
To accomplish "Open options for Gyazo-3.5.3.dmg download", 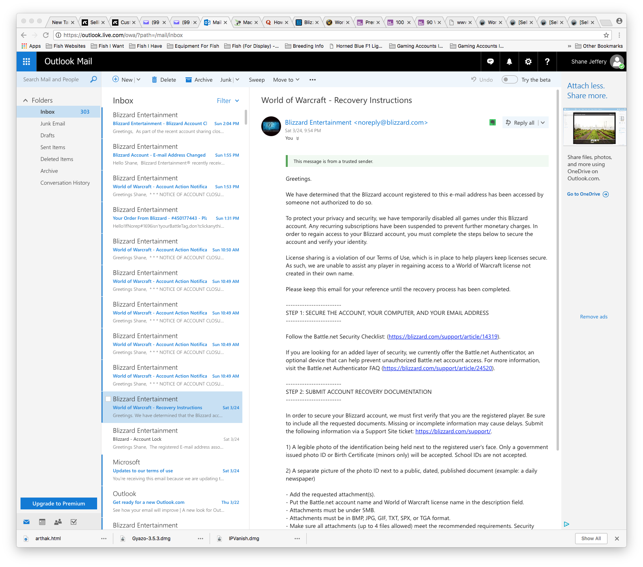I will pos(201,539).
